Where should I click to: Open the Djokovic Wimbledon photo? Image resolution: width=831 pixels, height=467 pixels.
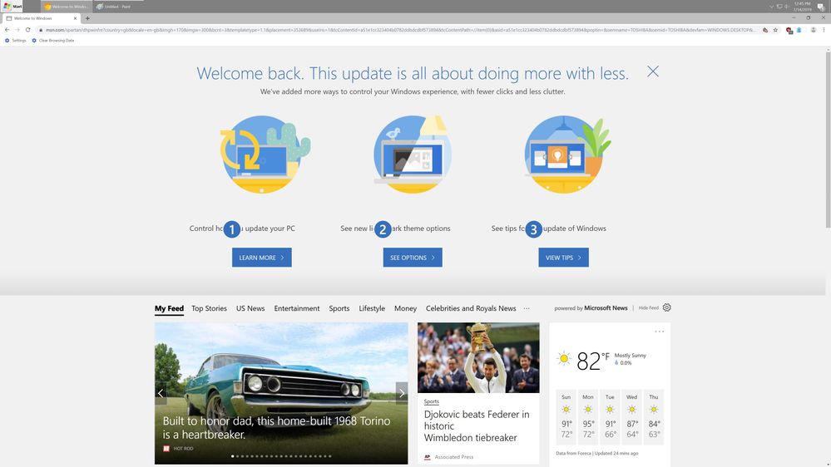(x=478, y=357)
